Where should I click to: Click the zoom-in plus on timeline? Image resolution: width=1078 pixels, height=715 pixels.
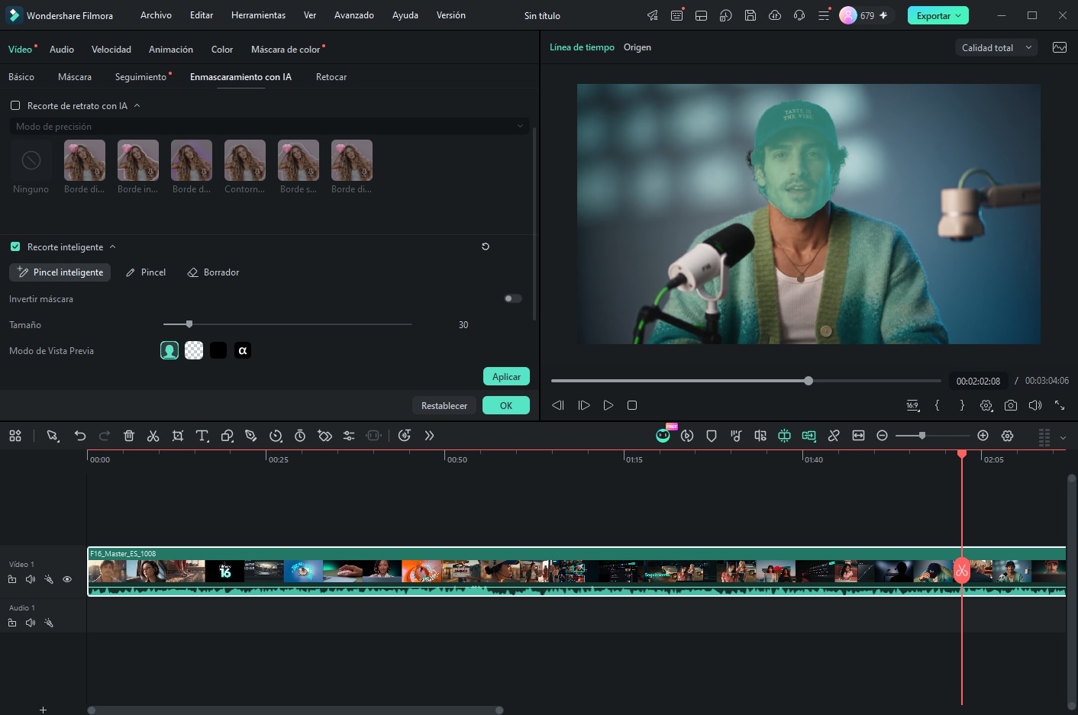pos(983,436)
